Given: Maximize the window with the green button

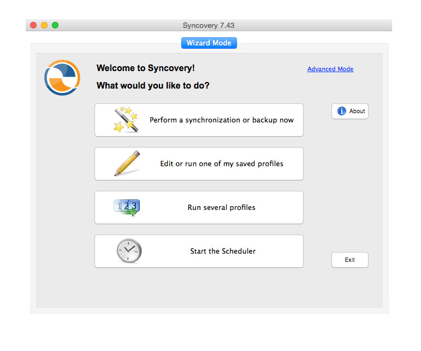Looking at the screenshot, I should tap(55, 25).
